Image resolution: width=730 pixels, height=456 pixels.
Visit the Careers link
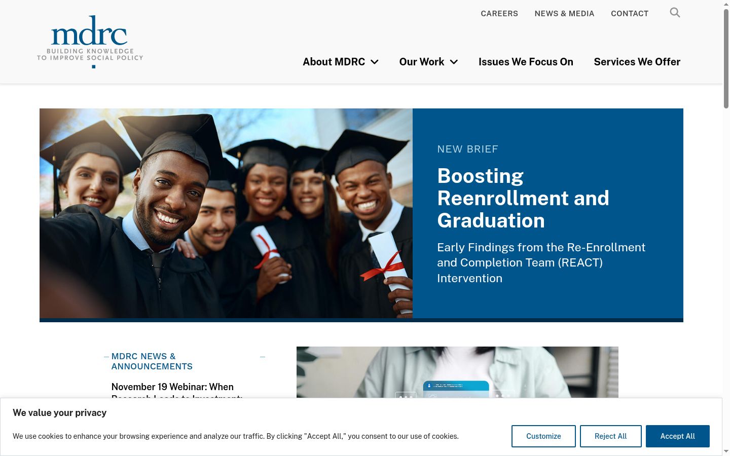click(499, 14)
